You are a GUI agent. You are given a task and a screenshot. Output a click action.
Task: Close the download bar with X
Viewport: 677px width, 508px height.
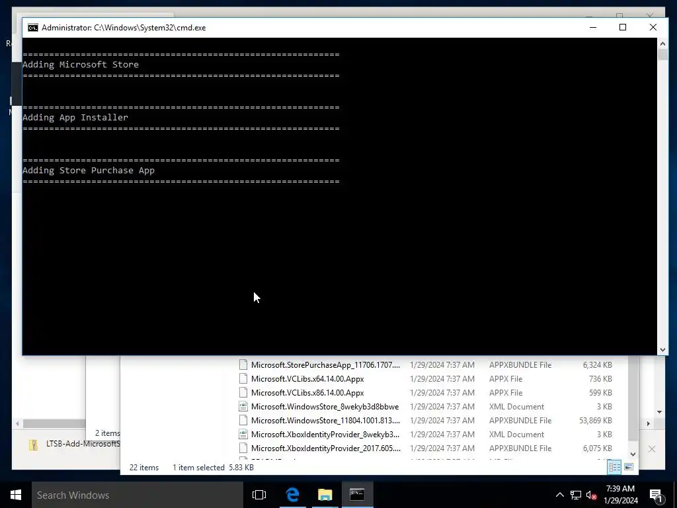coord(651,449)
